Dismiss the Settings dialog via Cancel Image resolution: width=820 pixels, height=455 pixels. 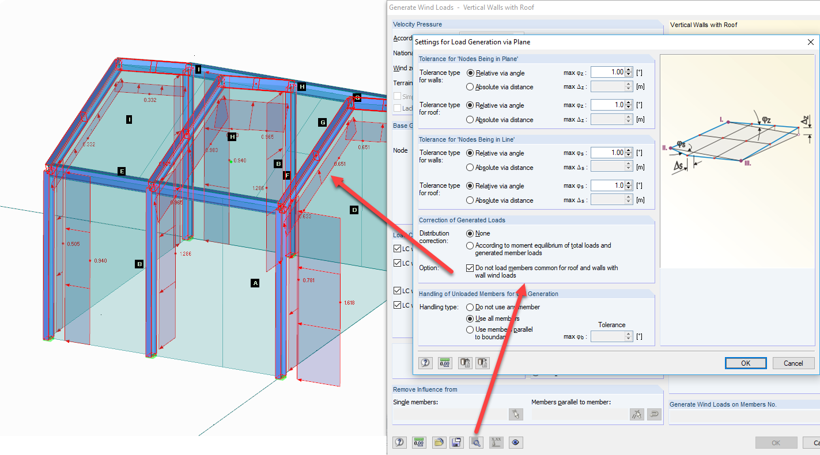(x=793, y=363)
